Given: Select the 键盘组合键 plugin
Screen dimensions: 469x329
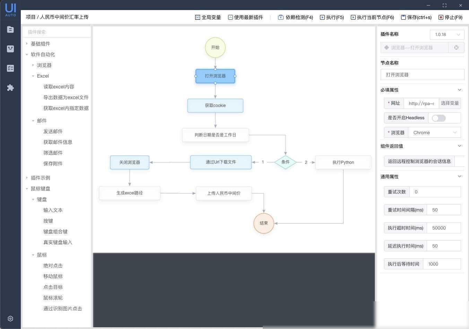Looking at the screenshot, I should (55, 232).
